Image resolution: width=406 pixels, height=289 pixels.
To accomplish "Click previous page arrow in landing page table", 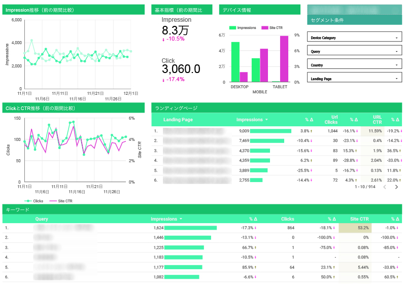I will click(x=384, y=187).
